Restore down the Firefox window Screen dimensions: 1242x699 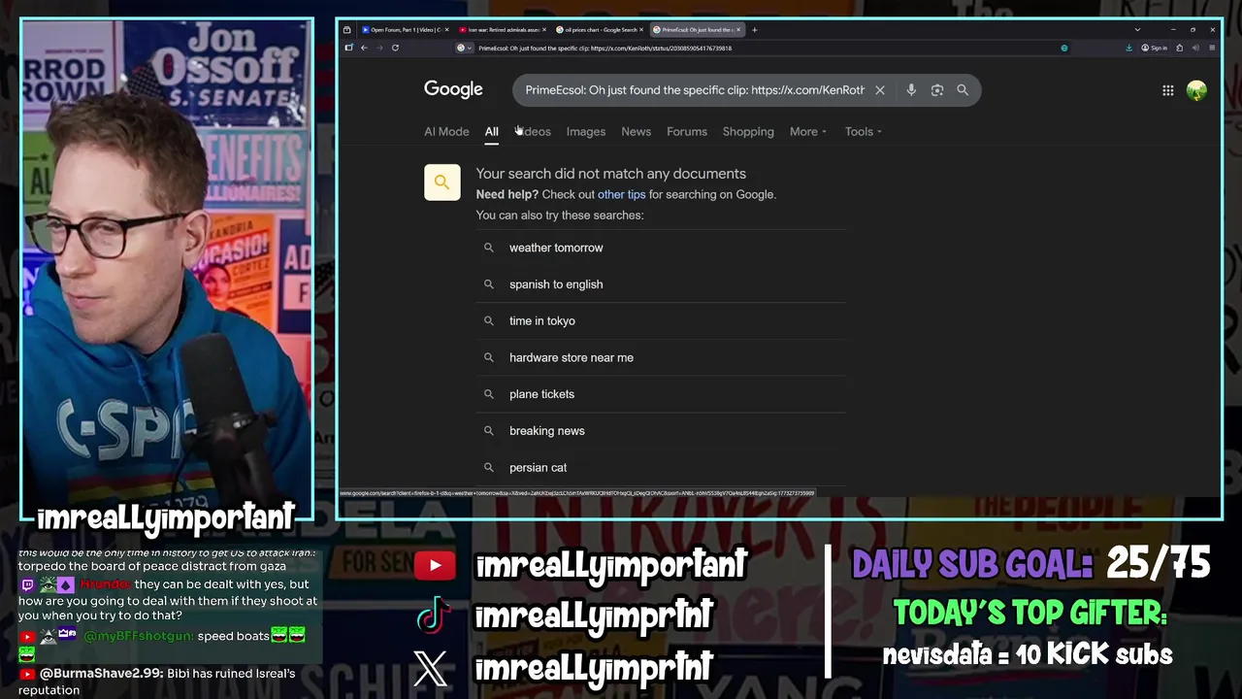click(1193, 29)
